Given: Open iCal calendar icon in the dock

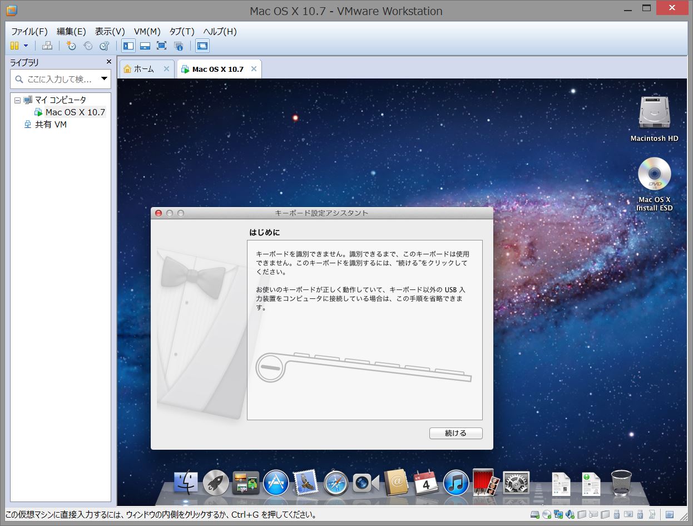Looking at the screenshot, I should [x=426, y=483].
